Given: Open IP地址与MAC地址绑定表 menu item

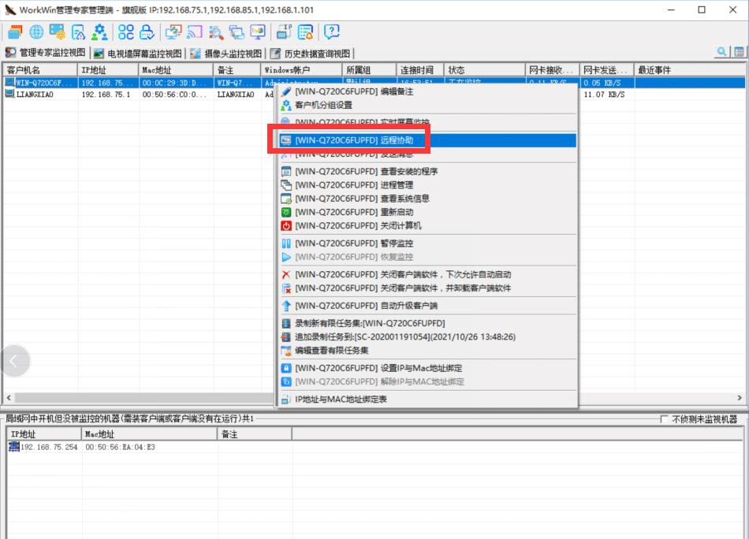Looking at the screenshot, I should 427,399.
